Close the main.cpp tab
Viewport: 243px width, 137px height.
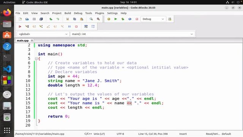pyautogui.click(x=32, y=41)
